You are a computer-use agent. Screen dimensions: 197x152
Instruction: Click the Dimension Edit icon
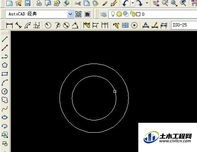146,25
